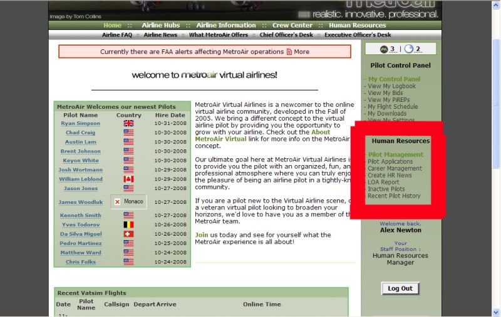This screenshot has width=501, height=317.
Task: Click the Hire Date column header
Action: point(170,115)
